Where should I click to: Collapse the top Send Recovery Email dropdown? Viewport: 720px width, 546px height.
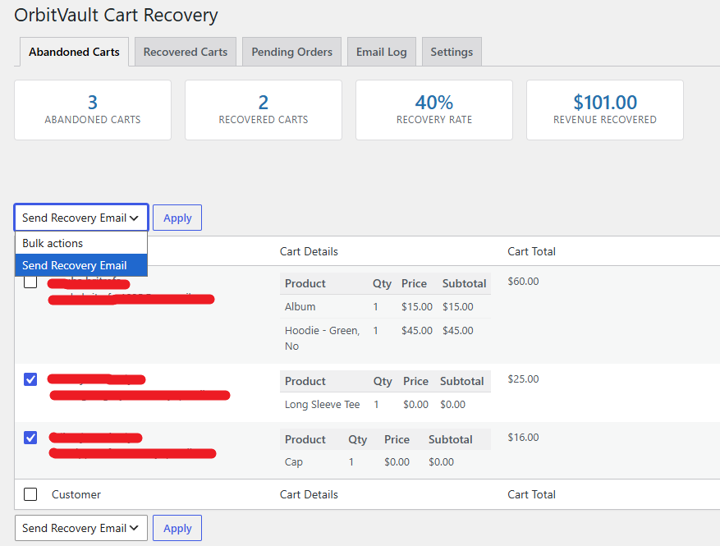[81, 218]
